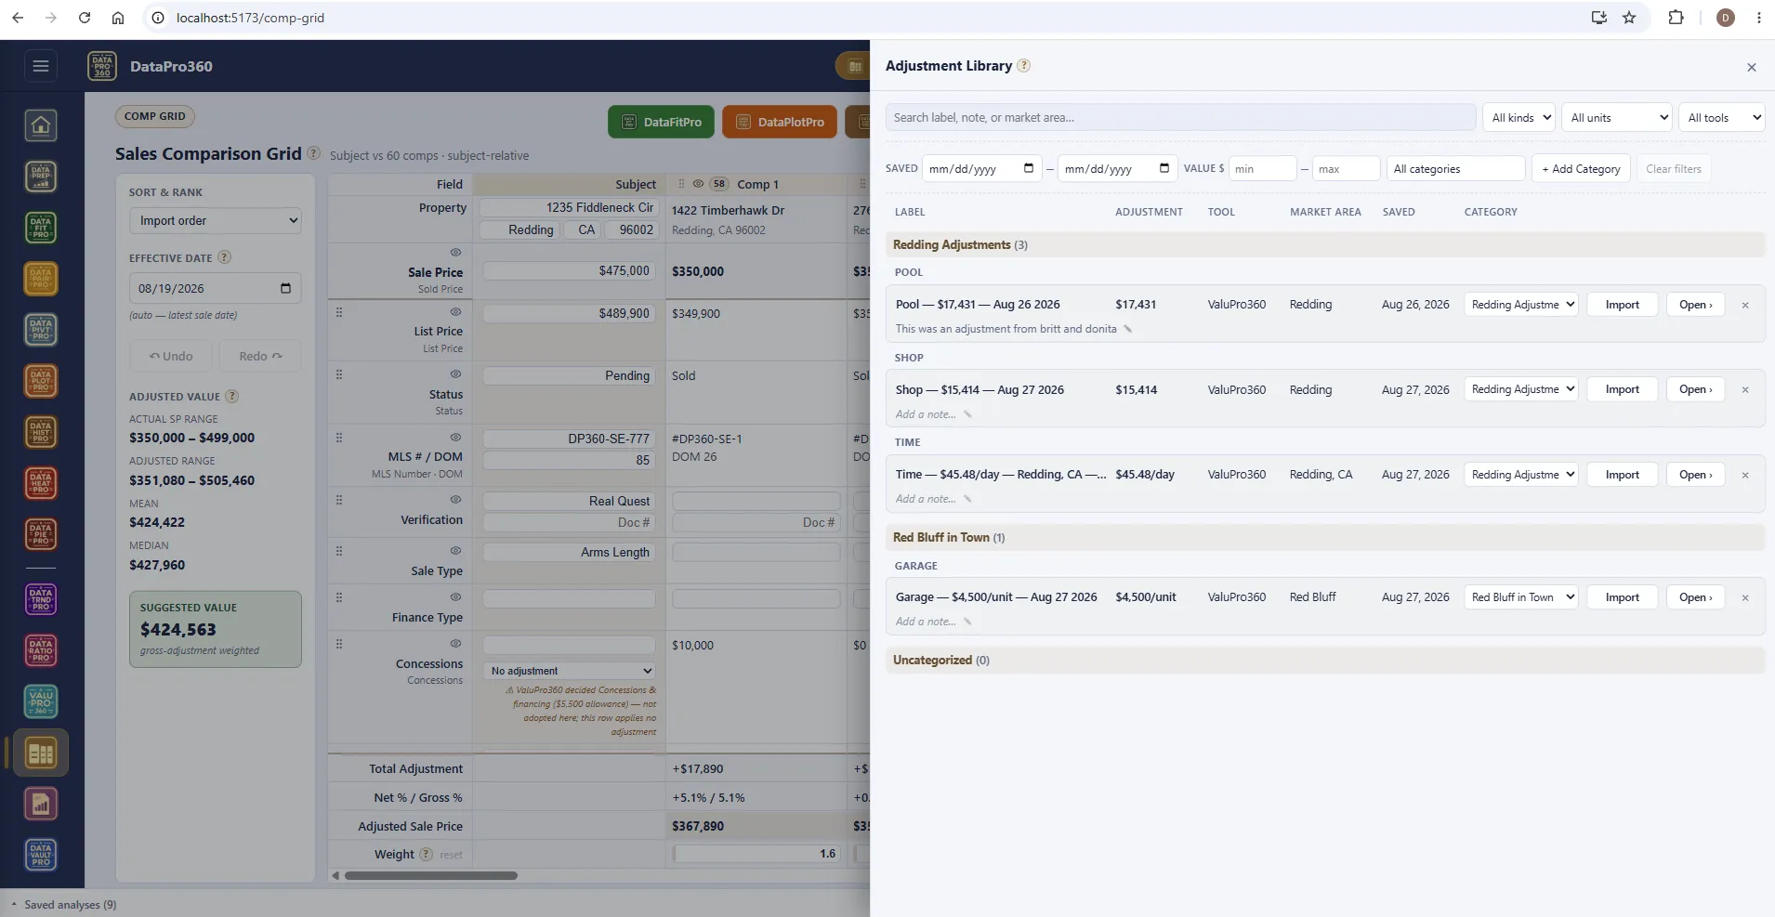
Task: Click help icon next to Adjusted Value
Action: pos(232,396)
